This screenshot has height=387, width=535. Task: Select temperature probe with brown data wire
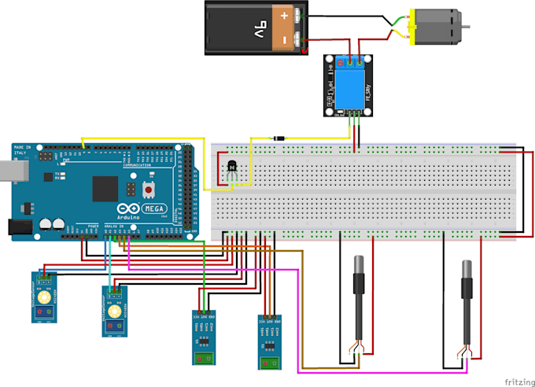[x=358, y=304]
